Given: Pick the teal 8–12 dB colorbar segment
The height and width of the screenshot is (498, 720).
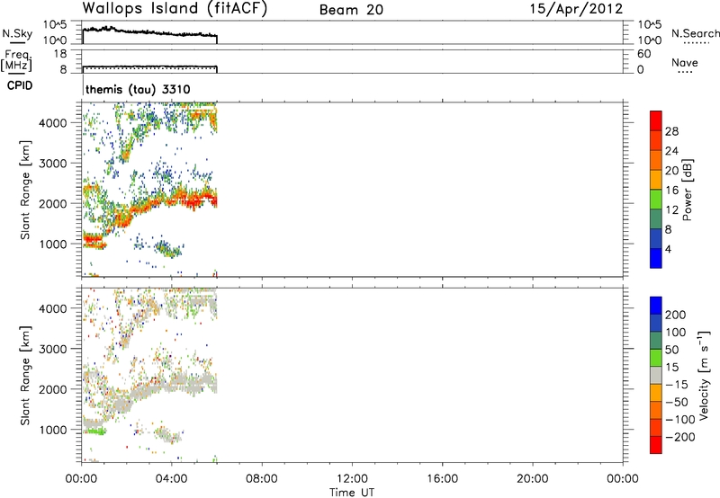Looking at the screenshot, I should pyautogui.click(x=656, y=218).
